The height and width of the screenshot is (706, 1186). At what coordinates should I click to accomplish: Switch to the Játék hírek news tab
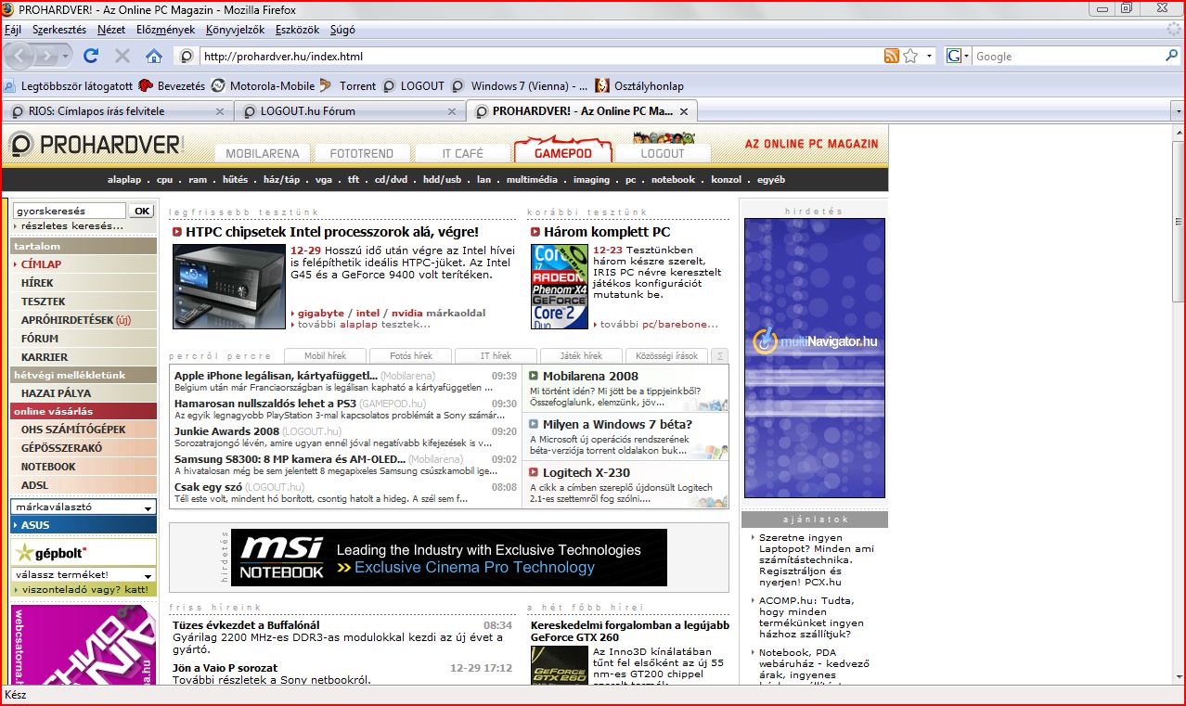[582, 355]
